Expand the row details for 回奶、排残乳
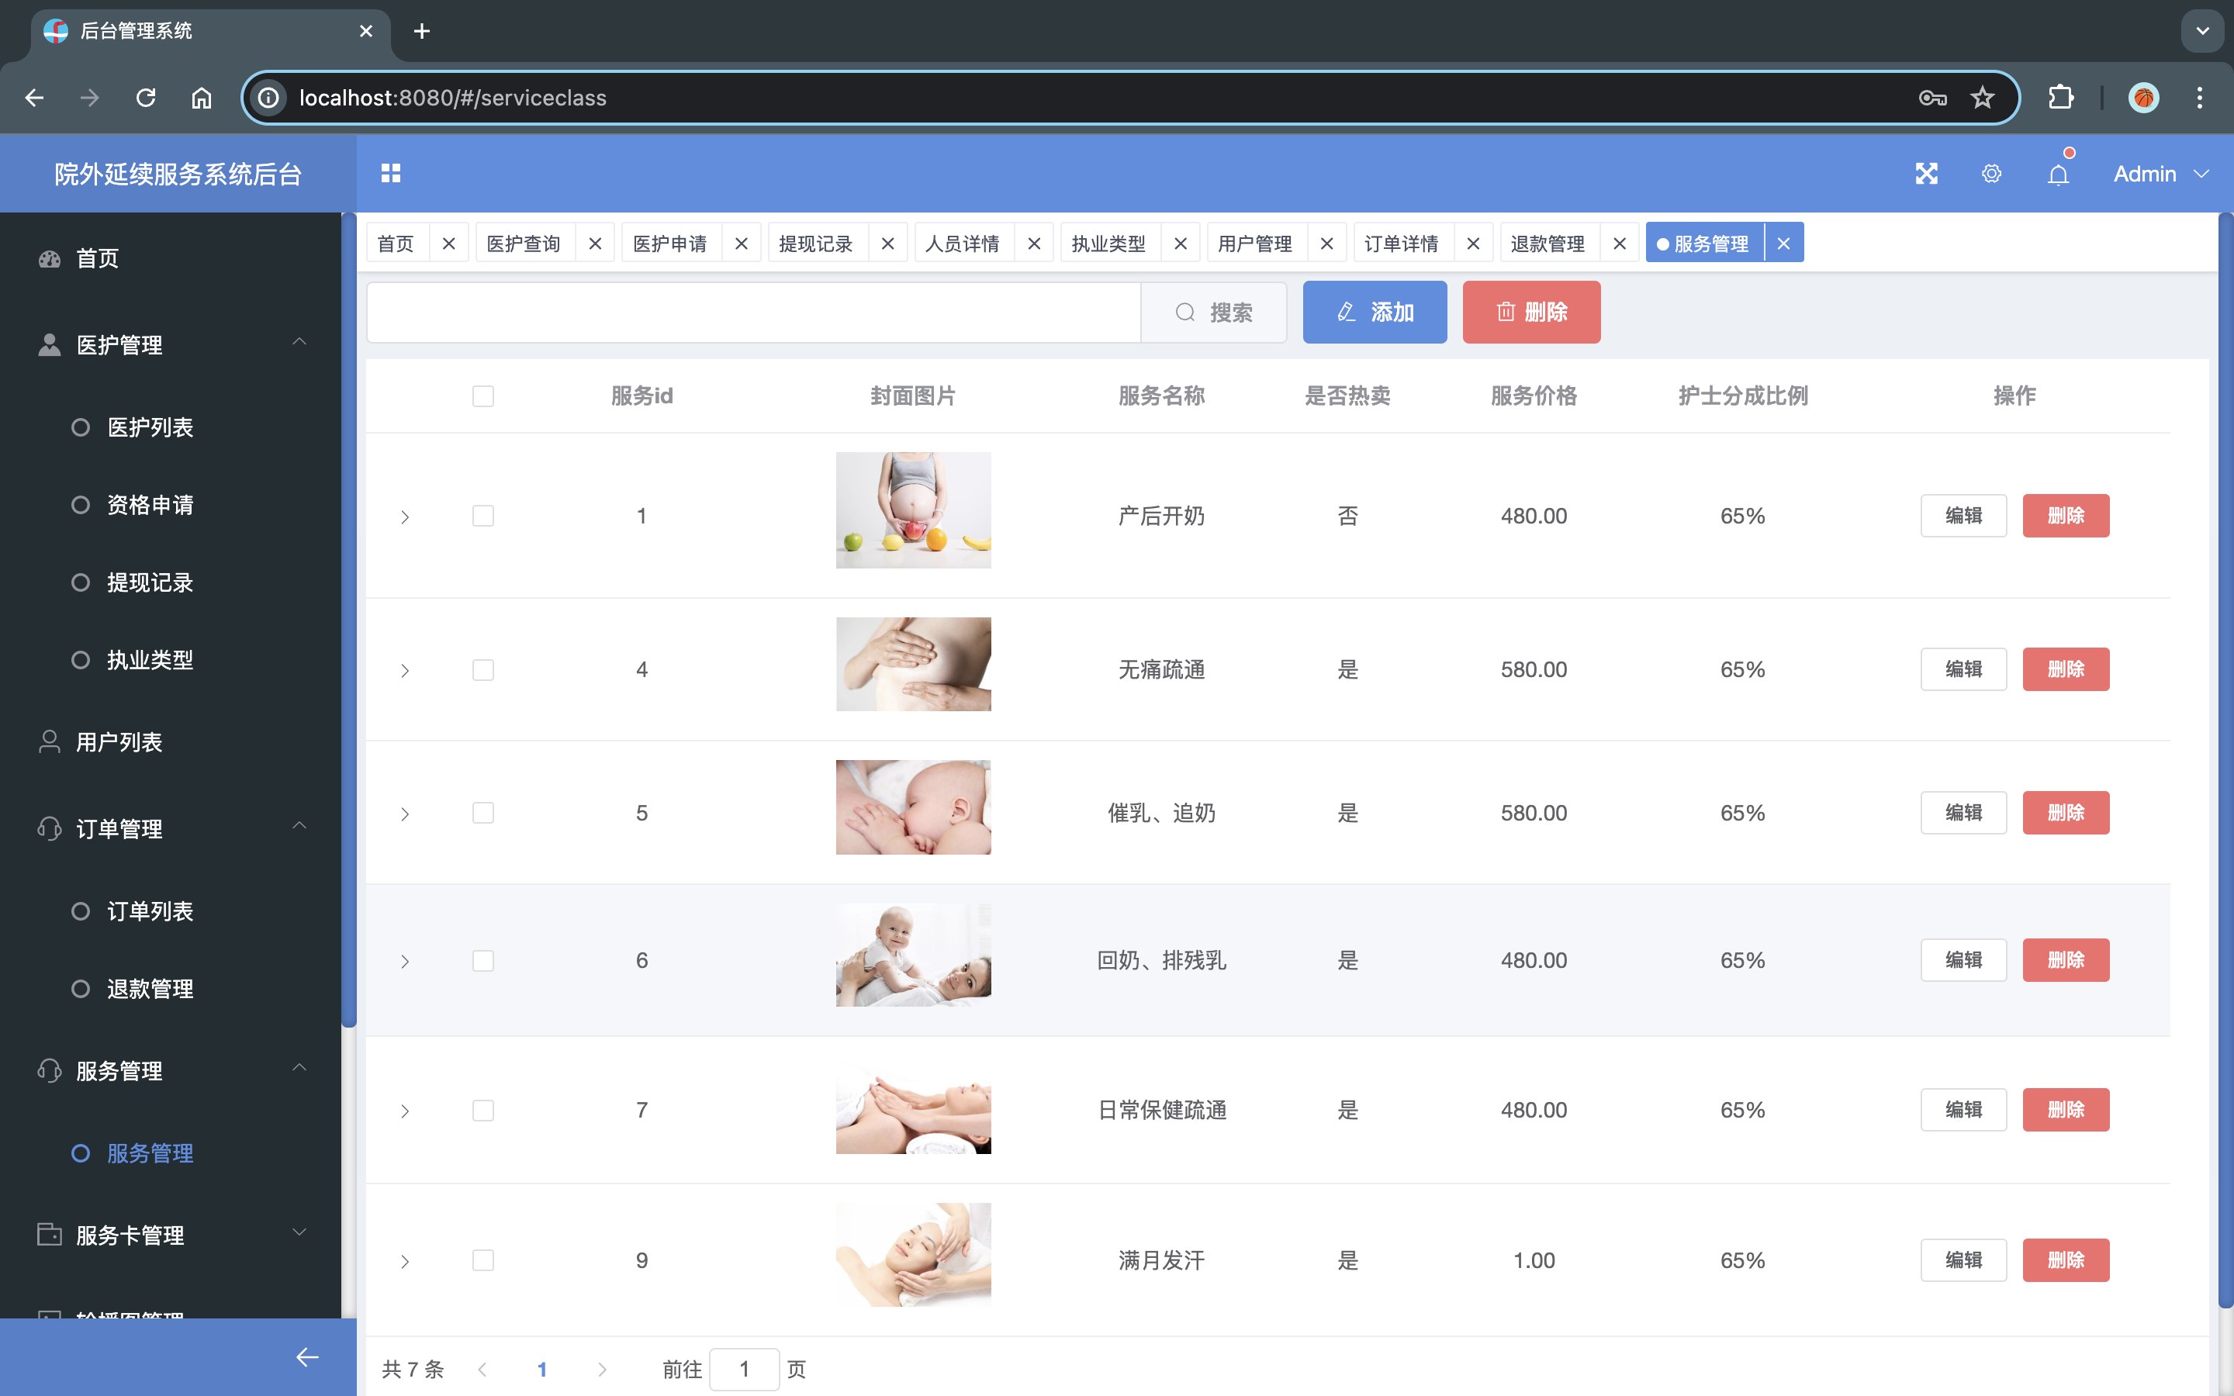 [404, 962]
